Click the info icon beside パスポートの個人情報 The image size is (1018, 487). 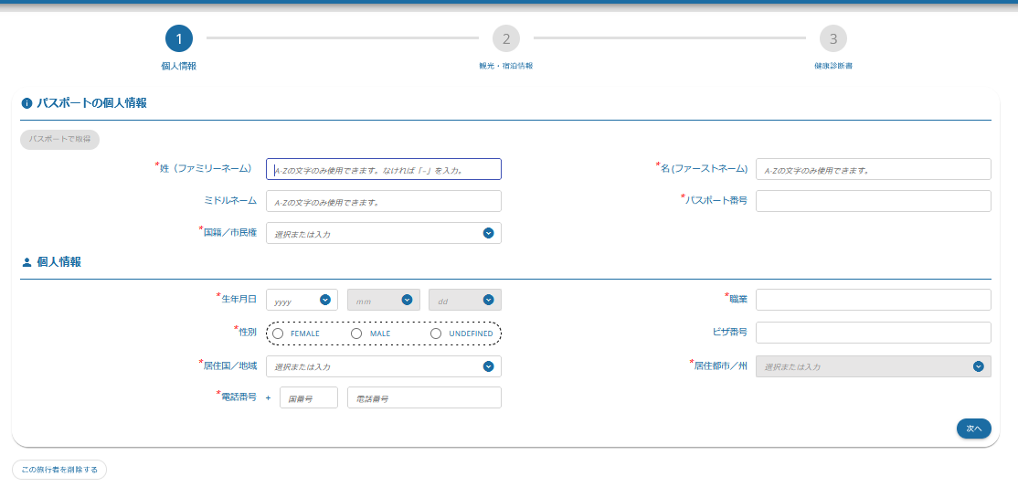[x=27, y=103]
